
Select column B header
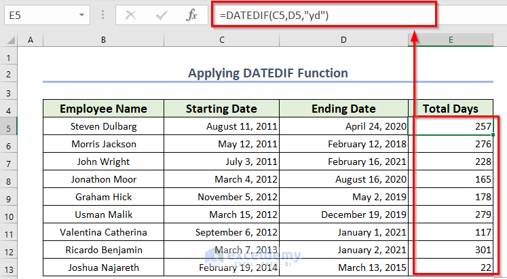tap(103, 41)
